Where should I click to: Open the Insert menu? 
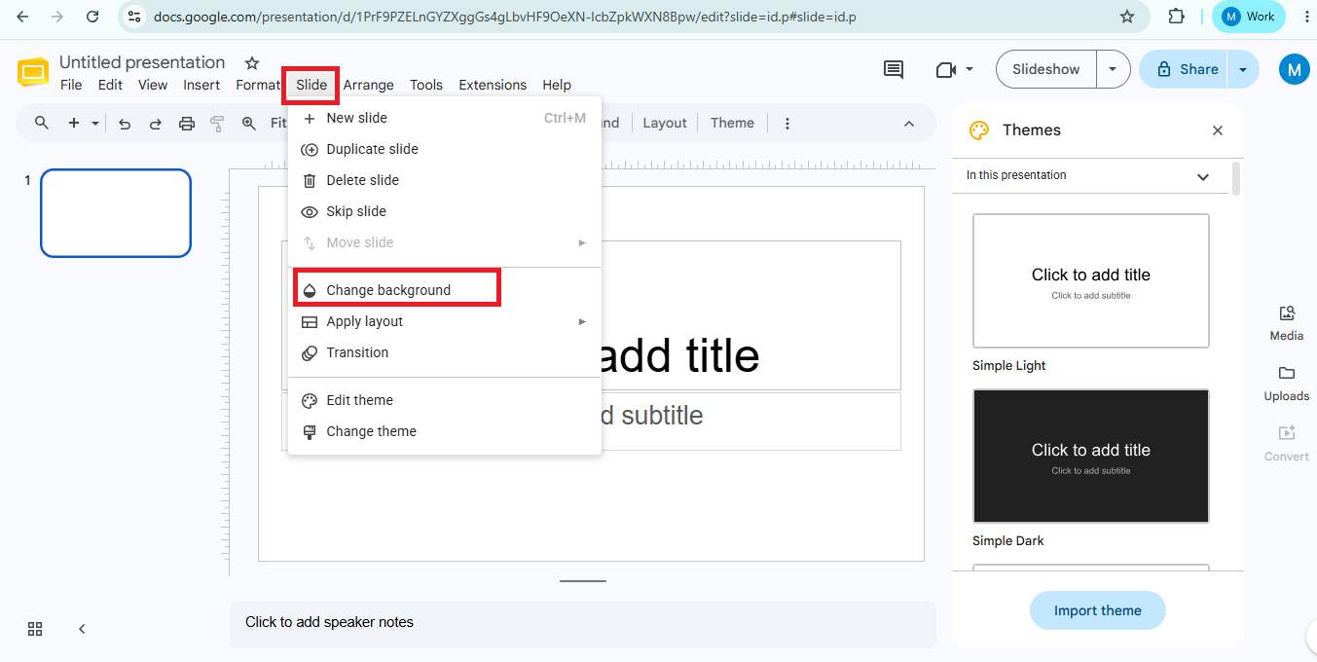click(201, 85)
